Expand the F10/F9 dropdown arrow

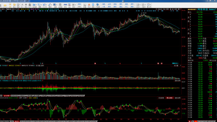[46, 5]
